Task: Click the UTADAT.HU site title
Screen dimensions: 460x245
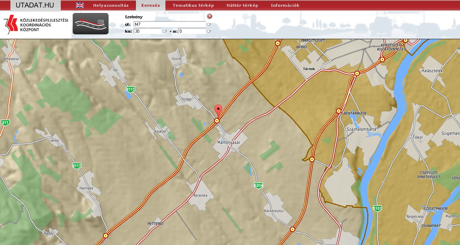Action: click(x=35, y=5)
